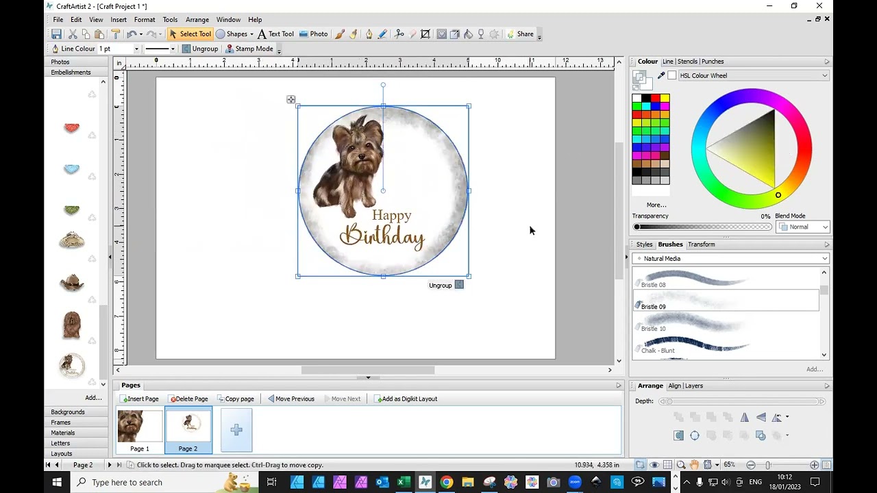The width and height of the screenshot is (877, 493).
Task: Click zoom in plus button
Action: coord(814,465)
